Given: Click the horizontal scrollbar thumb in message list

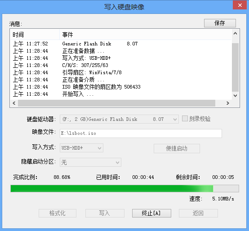Looking at the screenshot, I should click(116, 103).
